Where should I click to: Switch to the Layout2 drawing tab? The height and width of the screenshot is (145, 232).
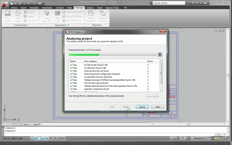pyautogui.click(x=36, y=124)
